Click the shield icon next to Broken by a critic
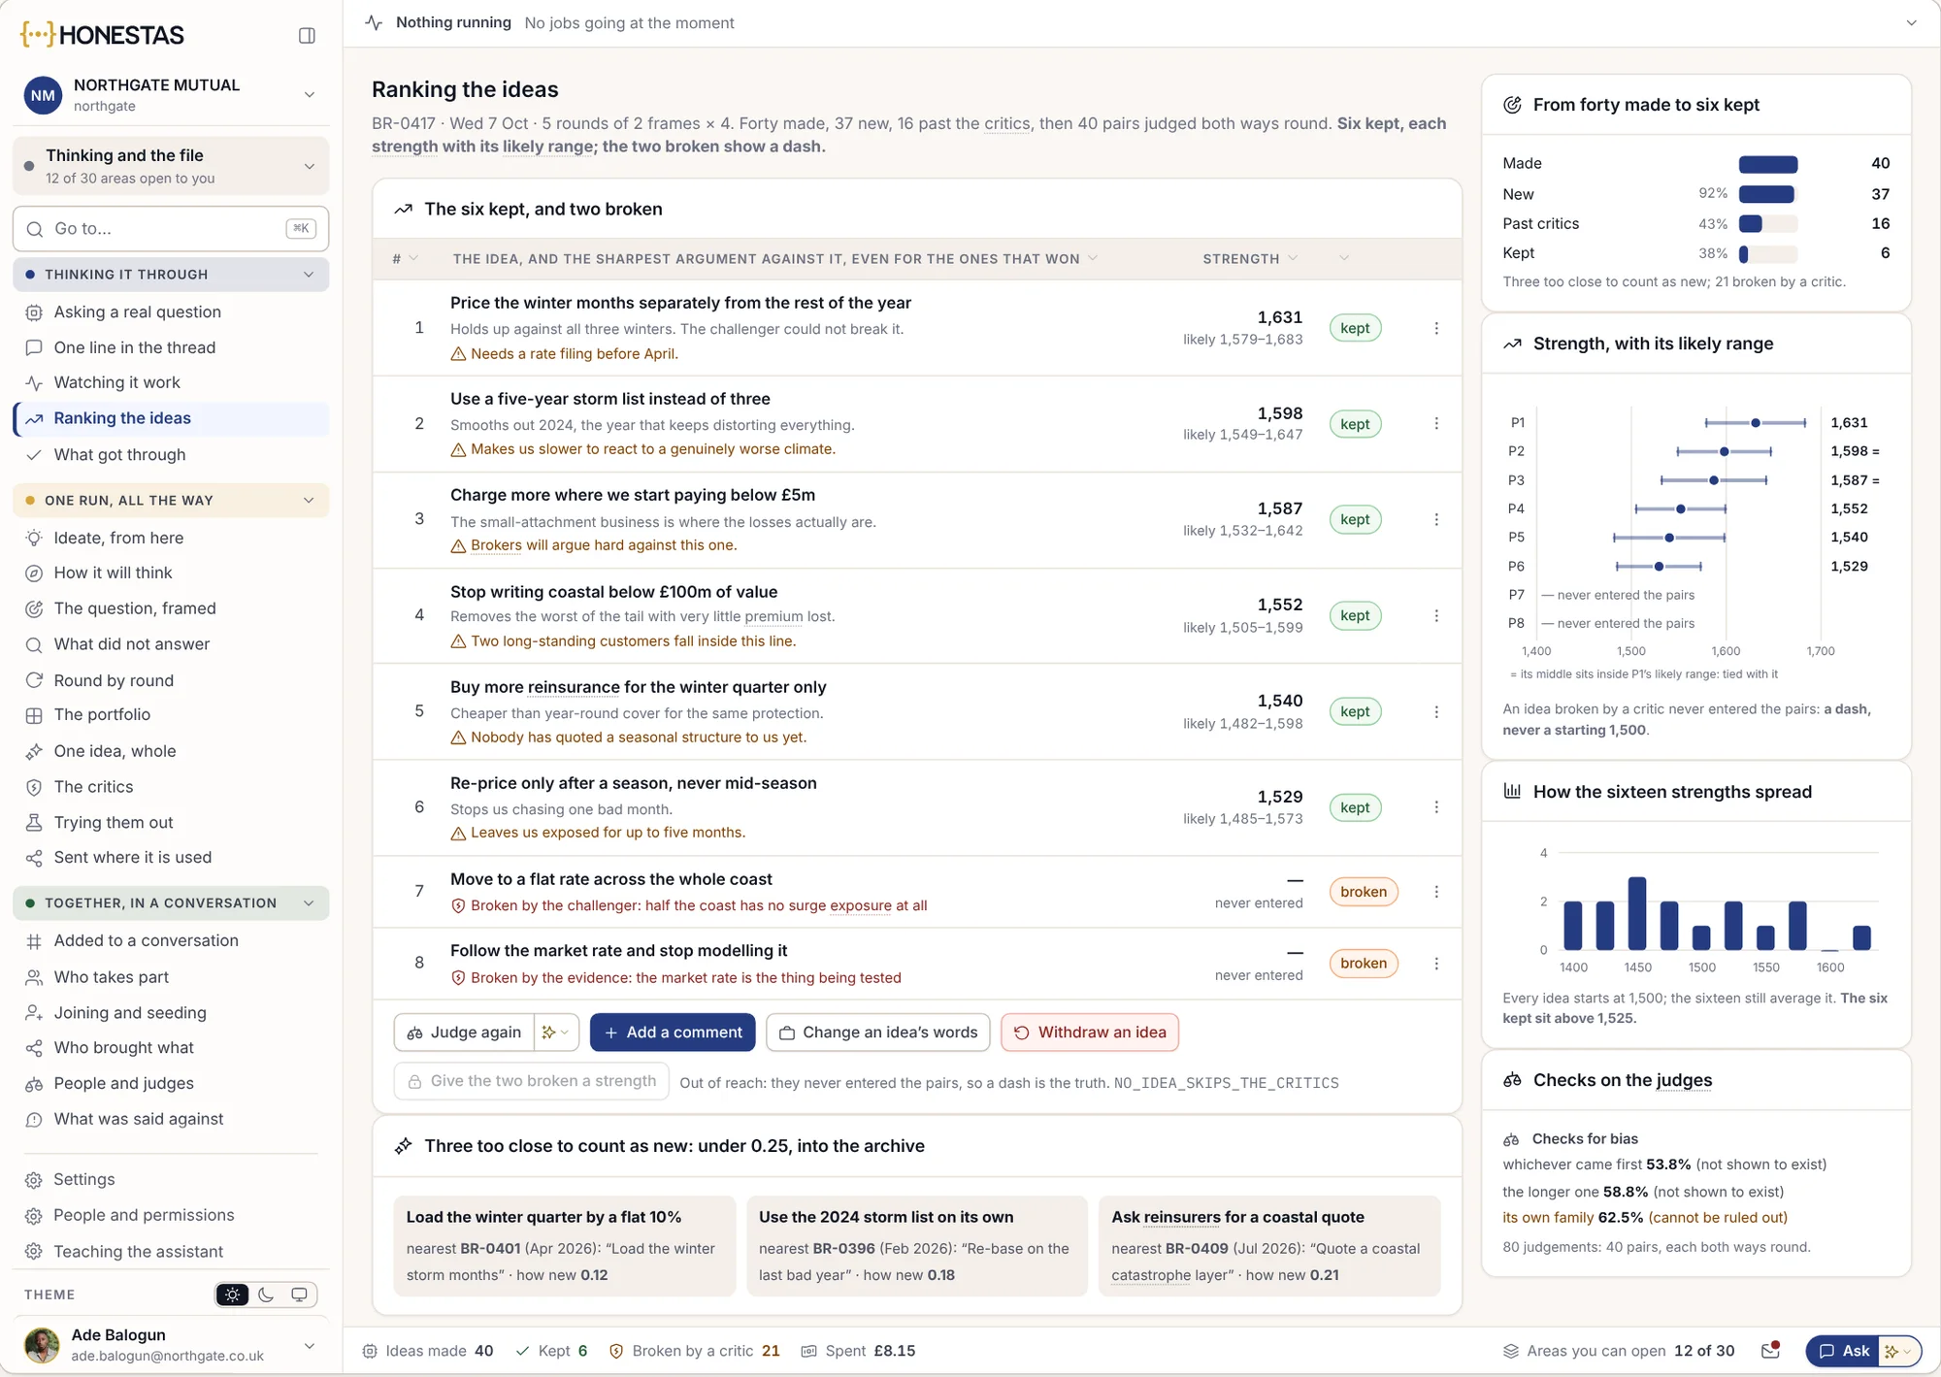1941x1377 pixels. click(x=615, y=1351)
